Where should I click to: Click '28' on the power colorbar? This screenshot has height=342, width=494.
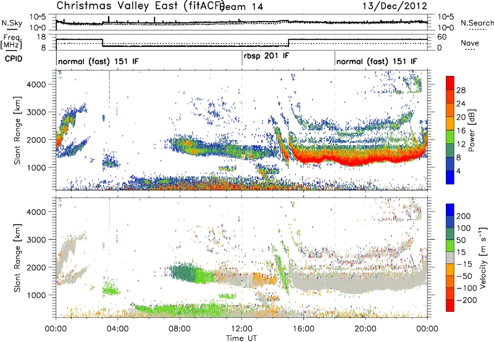pyautogui.click(x=461, y=90)
